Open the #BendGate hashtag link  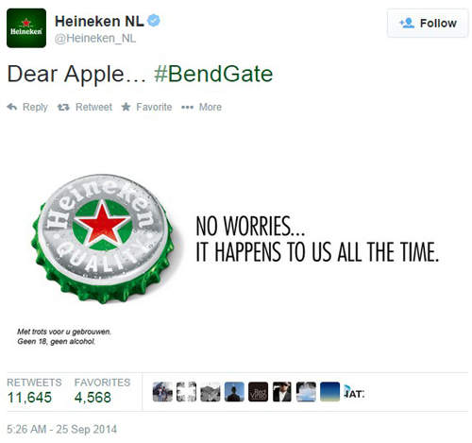click(213, 74)
